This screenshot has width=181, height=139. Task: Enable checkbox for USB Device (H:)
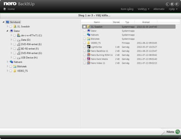click(x=14, y=58)
